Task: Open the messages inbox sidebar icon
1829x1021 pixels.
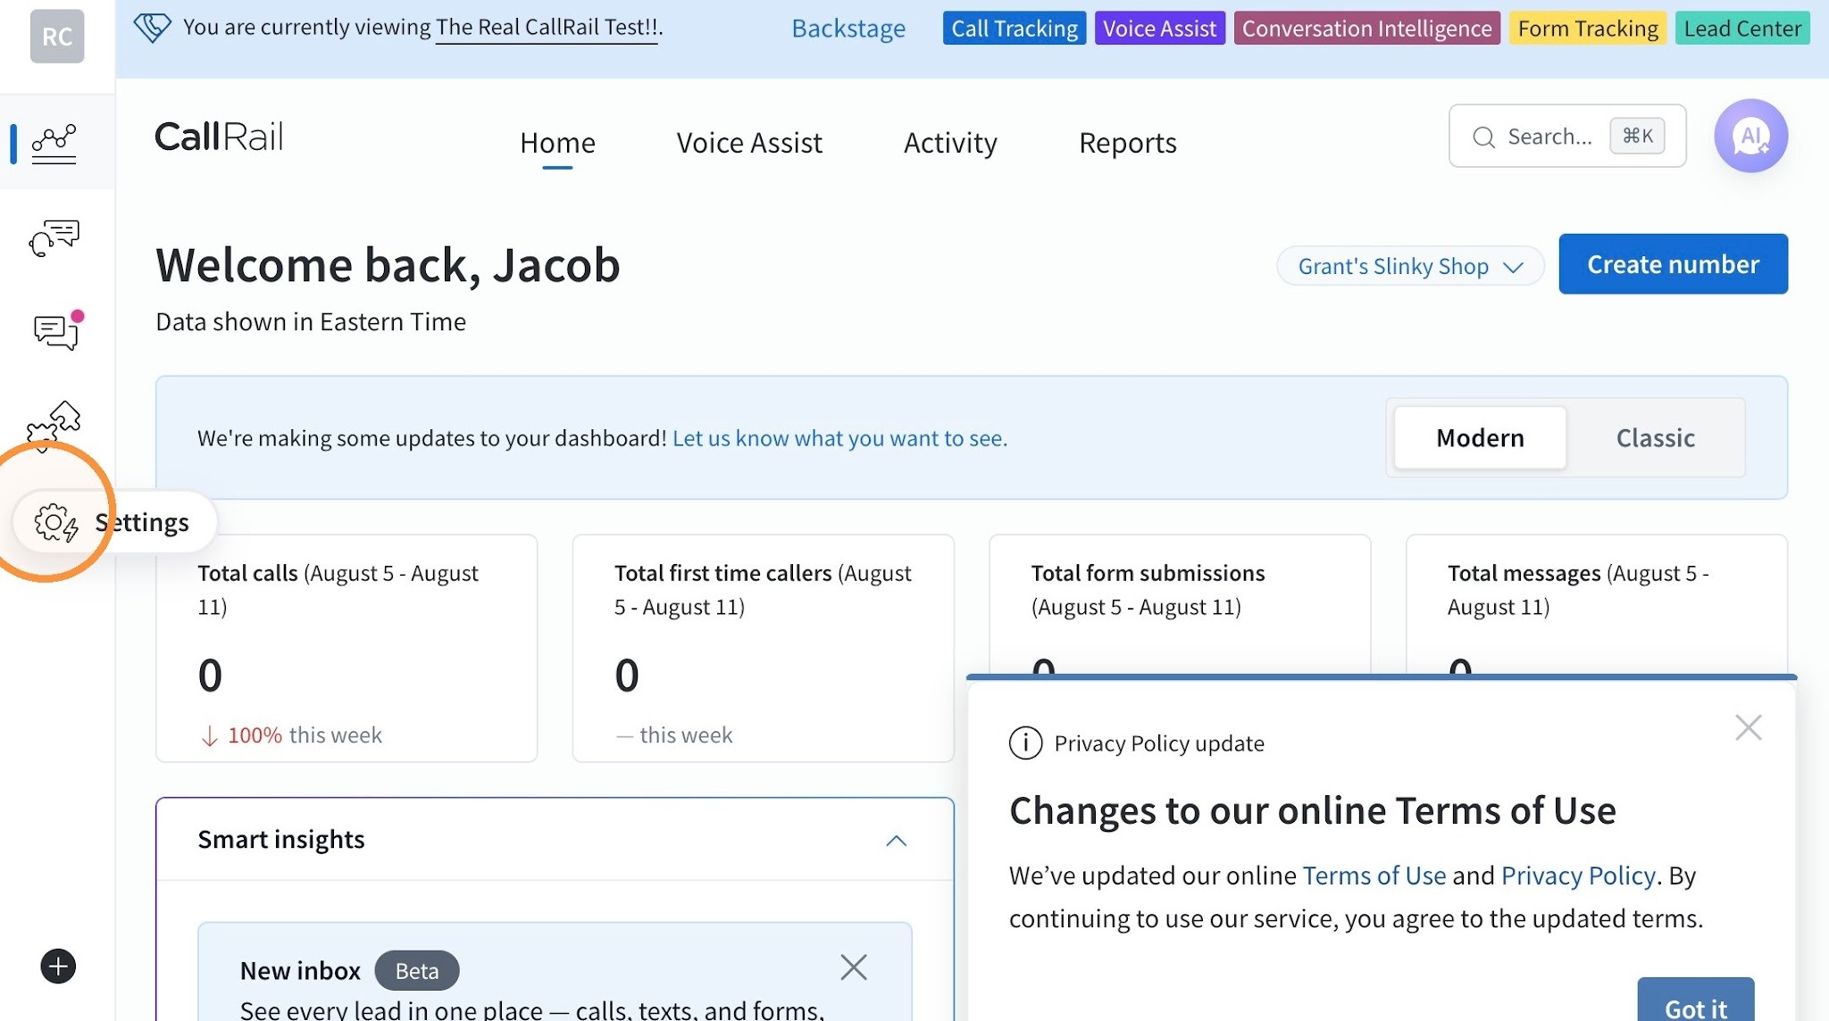Action: pyautogui.click(x=57, y=331)
